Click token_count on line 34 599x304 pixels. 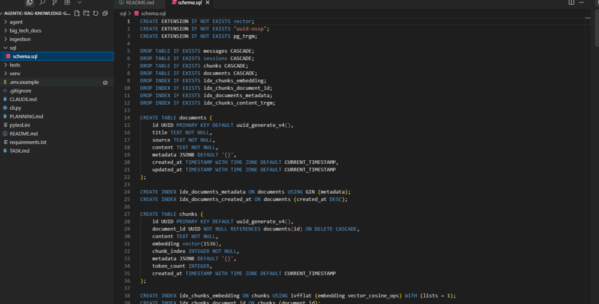pos(169,266)
